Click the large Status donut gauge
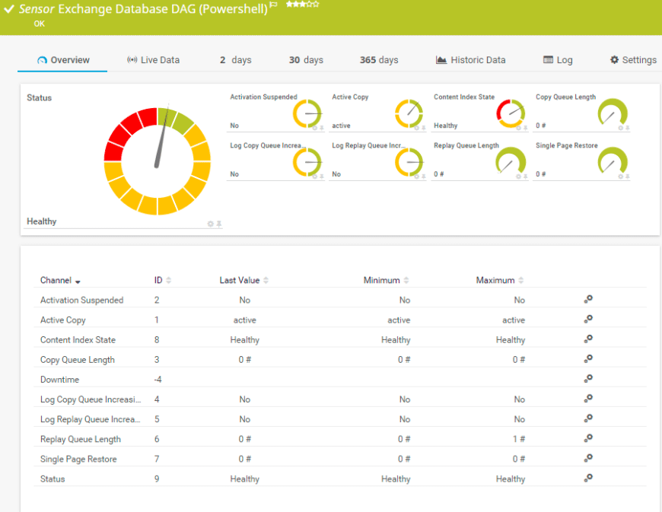Viewport: 662px width, 512px height. click(157, 161)
